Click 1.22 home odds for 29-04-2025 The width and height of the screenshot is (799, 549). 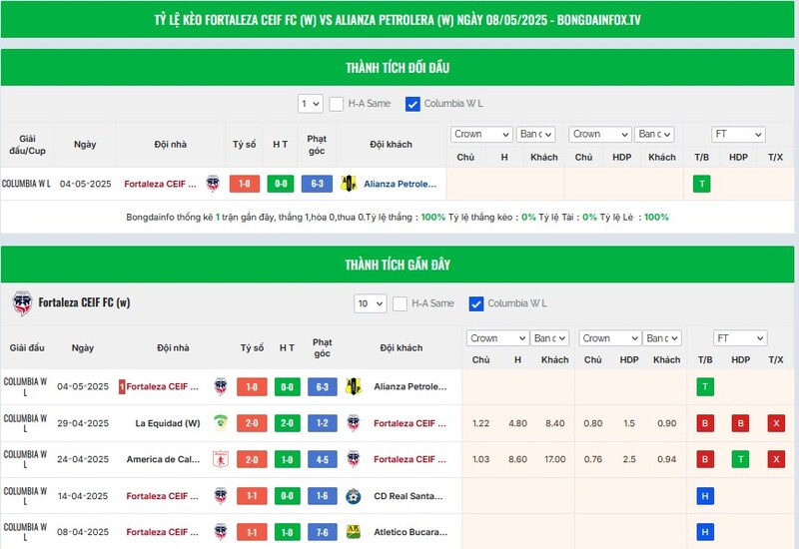click(480, 423)
